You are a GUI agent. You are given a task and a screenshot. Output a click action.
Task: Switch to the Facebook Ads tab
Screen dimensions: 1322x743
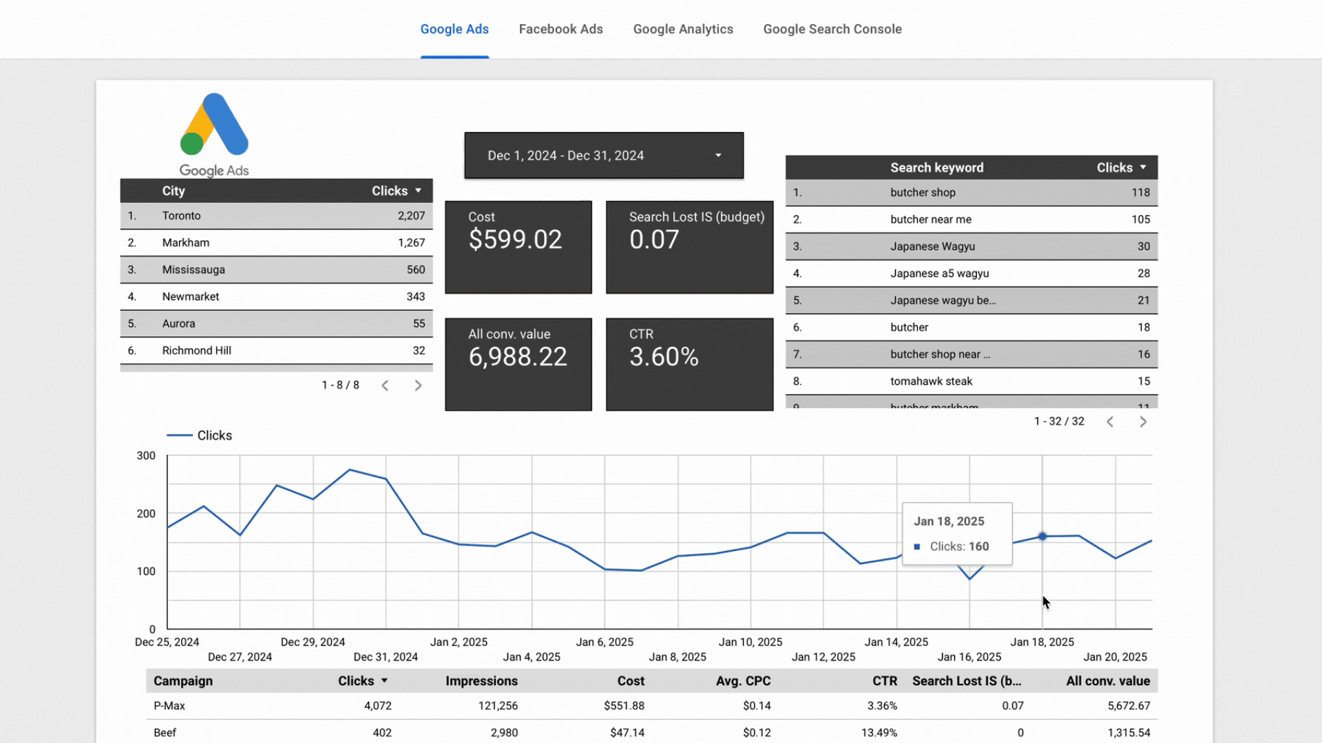(x=560, y=29)
